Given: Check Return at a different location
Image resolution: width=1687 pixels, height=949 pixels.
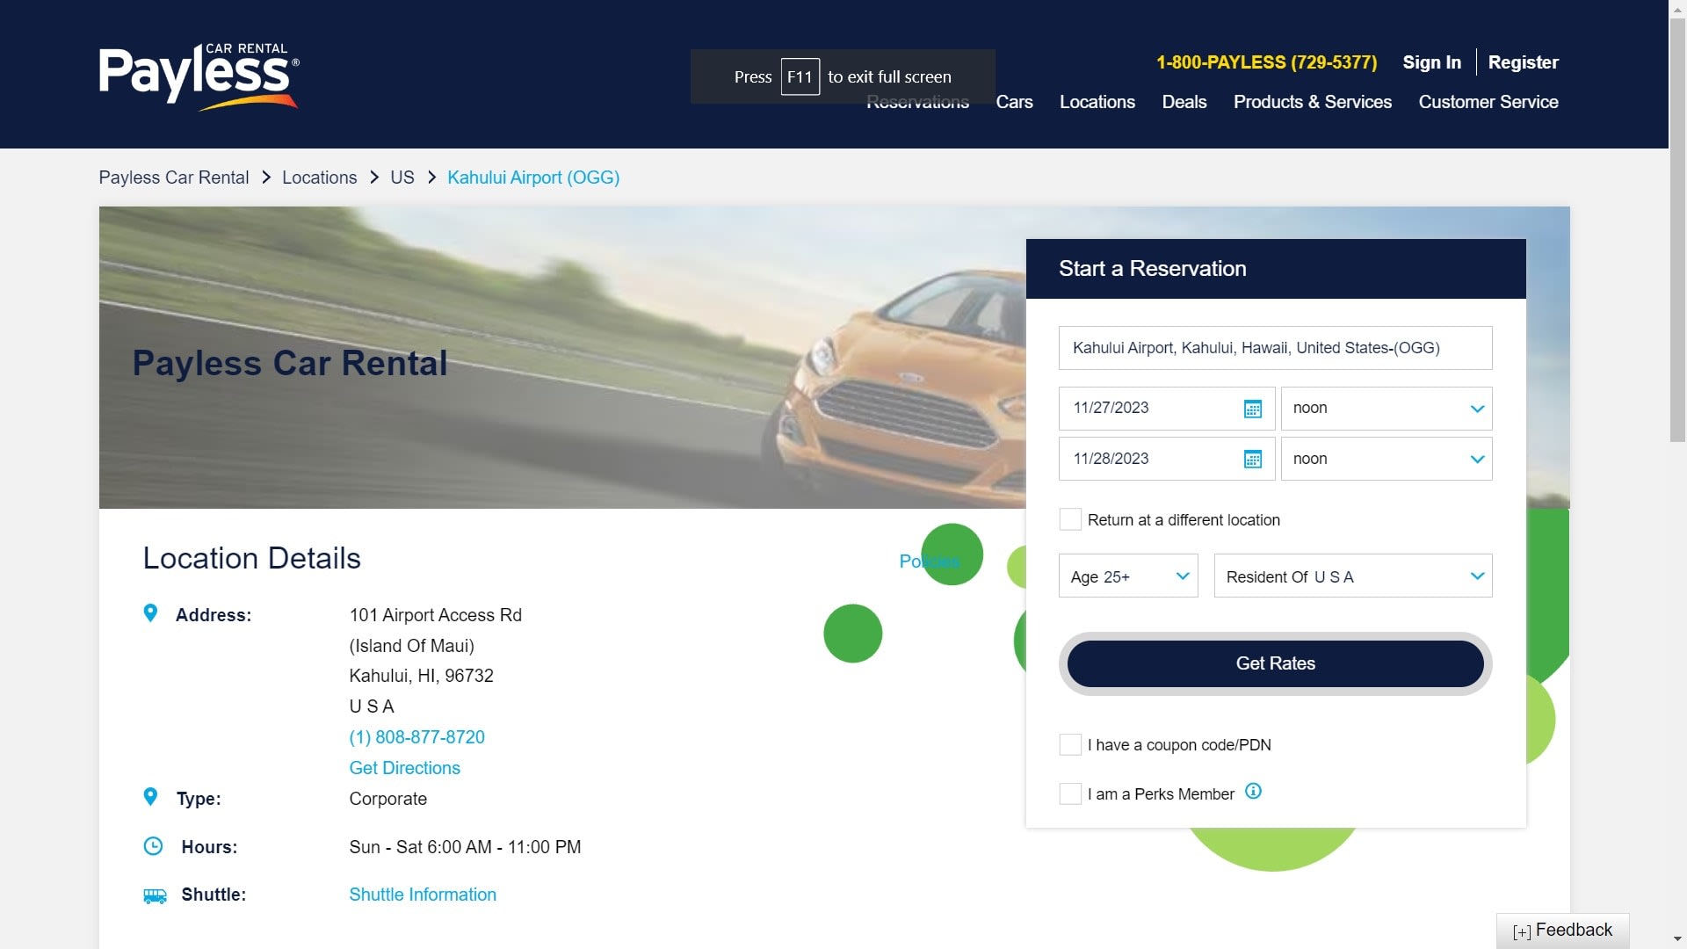Looking at the screenshot, I should 1070,519.
